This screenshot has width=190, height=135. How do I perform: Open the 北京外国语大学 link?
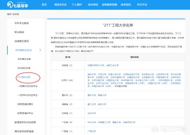click(x=118, y=77)
